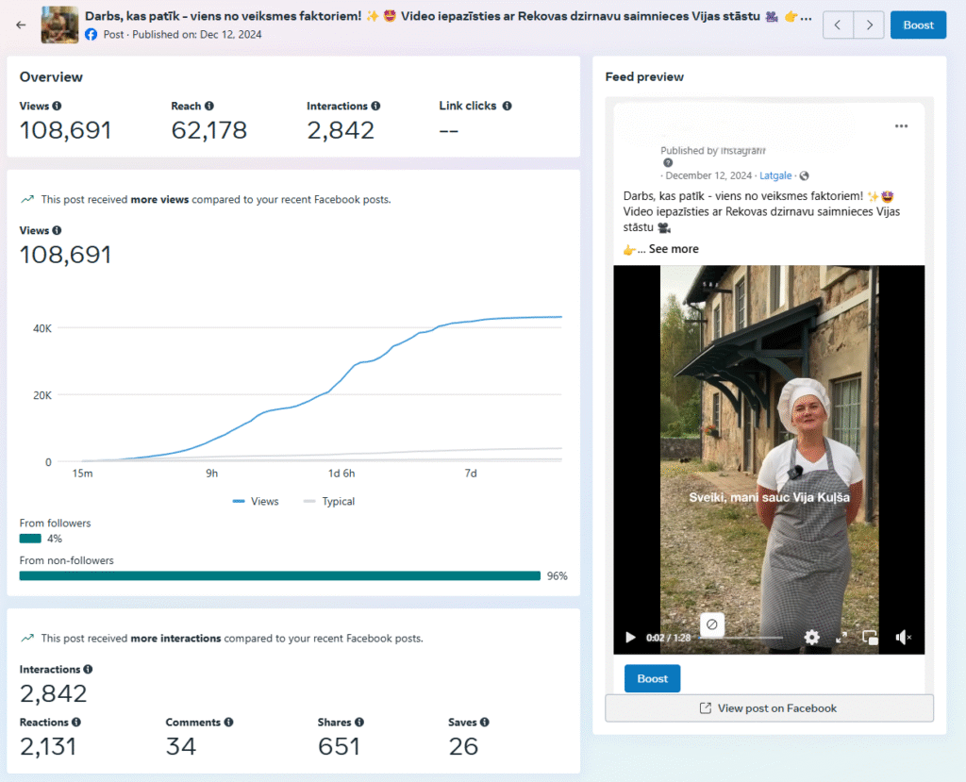The image size is (966, 782).
Task: Enable picture-in-picture for the video
Action: pos(871,638)
